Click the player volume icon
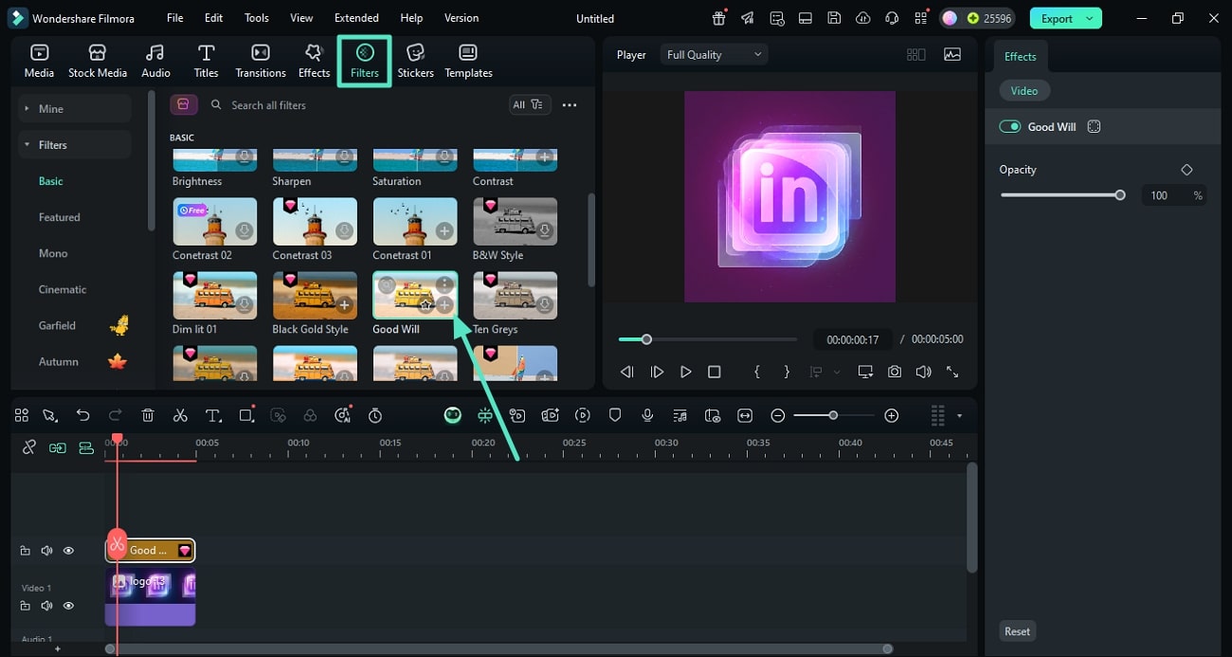 click(x=923, y=373)
